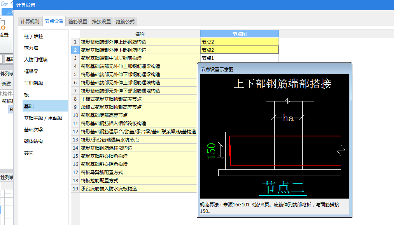This screenshot has height=225, width=394.
Task: Select row 筏形基础端部无外伸下部钢筋遇梁构造
Action: 138,74
